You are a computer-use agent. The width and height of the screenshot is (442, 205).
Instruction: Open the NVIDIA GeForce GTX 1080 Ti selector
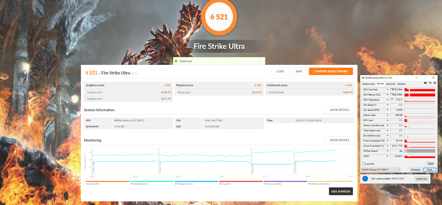[381, 170]
